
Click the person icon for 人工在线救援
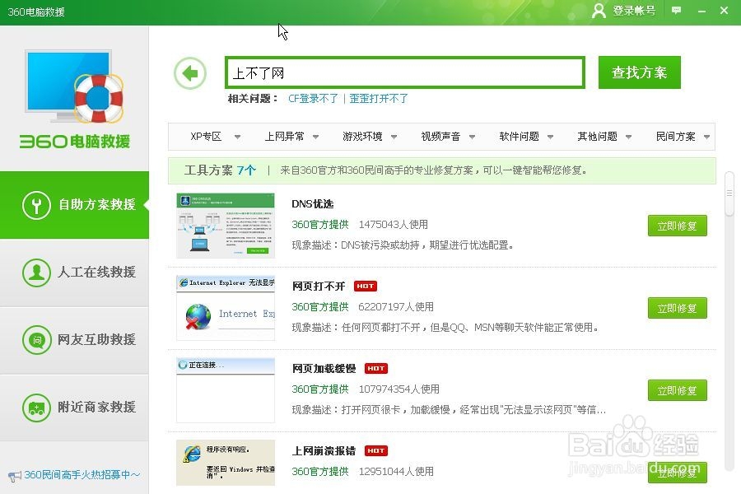pos(36,273)
